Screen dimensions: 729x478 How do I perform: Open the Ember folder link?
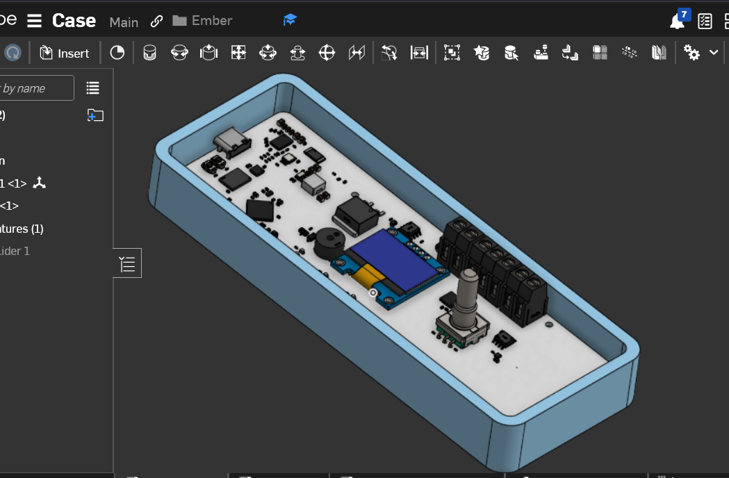point(203,21)
